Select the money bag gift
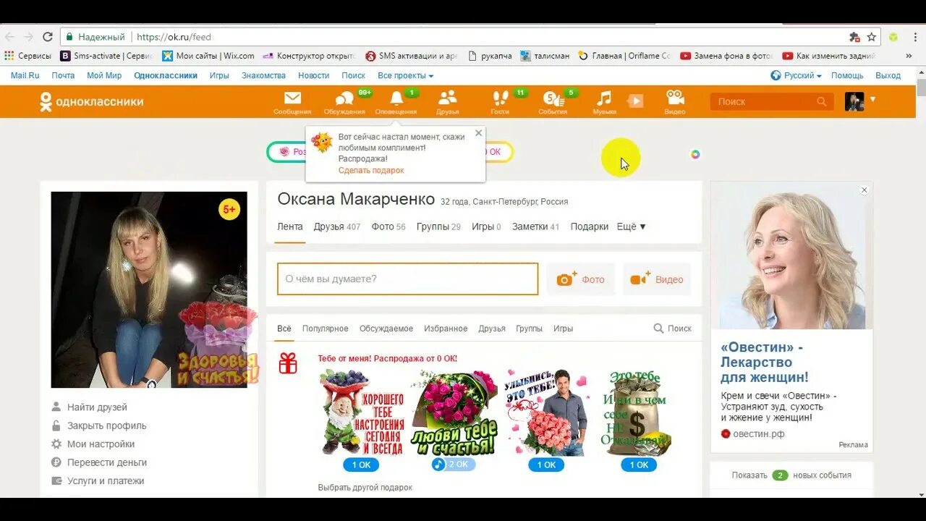926x521 pixels. 638,413
